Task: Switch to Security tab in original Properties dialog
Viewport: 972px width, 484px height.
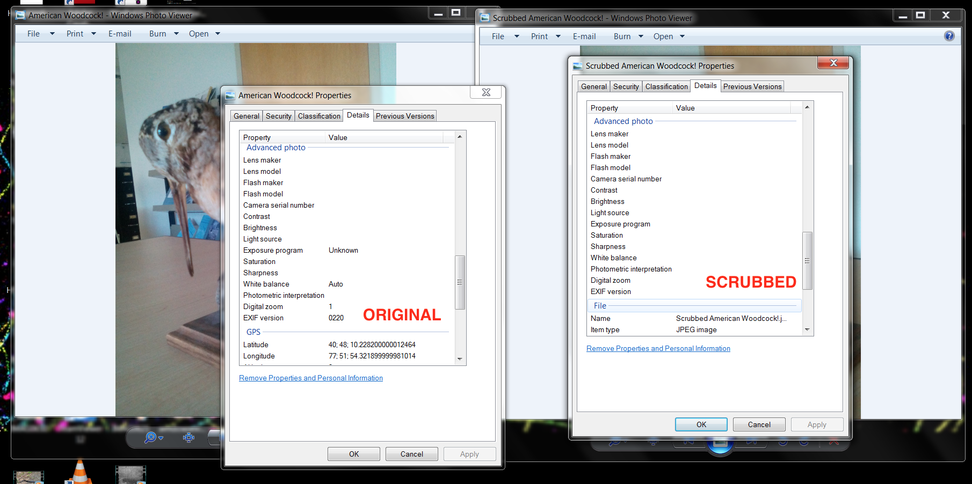Action: point(279,116)
